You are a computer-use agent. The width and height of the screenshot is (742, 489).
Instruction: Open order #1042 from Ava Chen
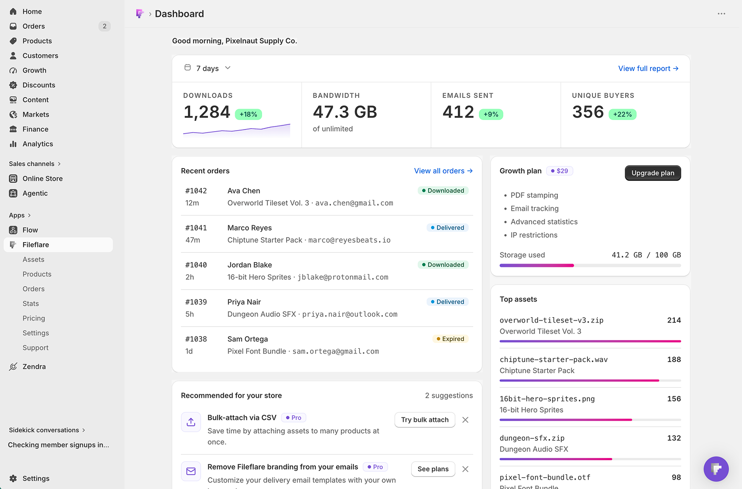[327, 197]
